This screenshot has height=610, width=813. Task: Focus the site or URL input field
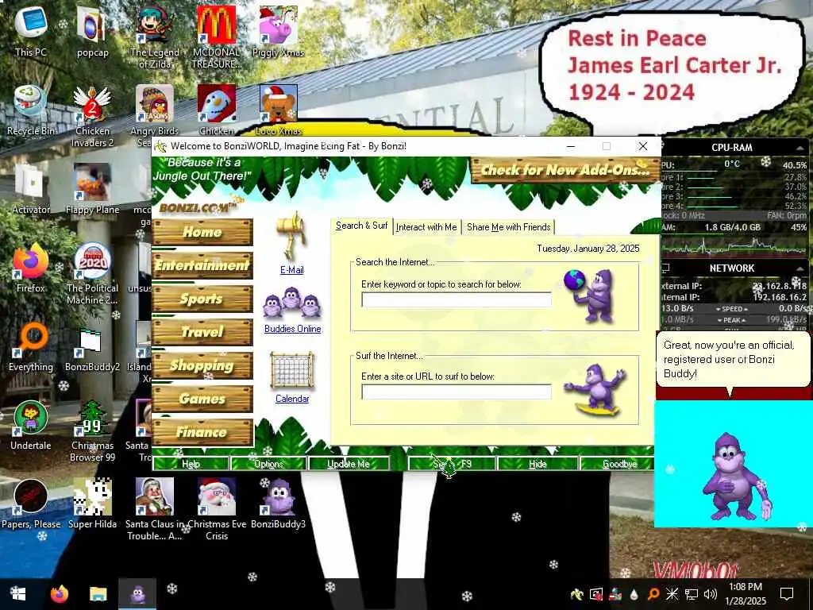[457, 392]
